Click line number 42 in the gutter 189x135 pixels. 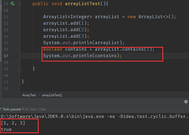(x=6, y=89)
